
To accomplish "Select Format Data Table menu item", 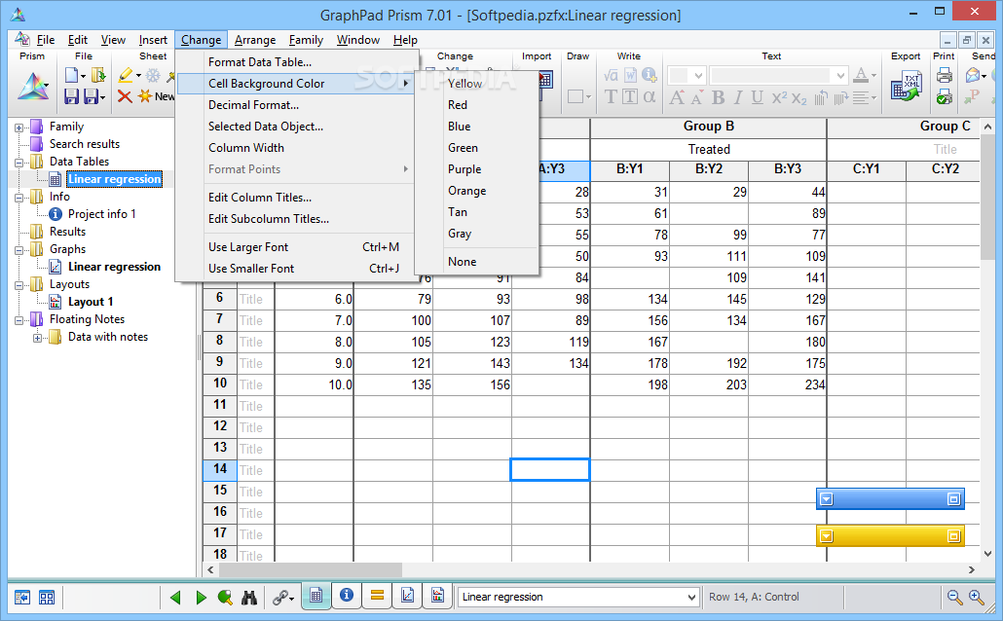I will (297, 62).
